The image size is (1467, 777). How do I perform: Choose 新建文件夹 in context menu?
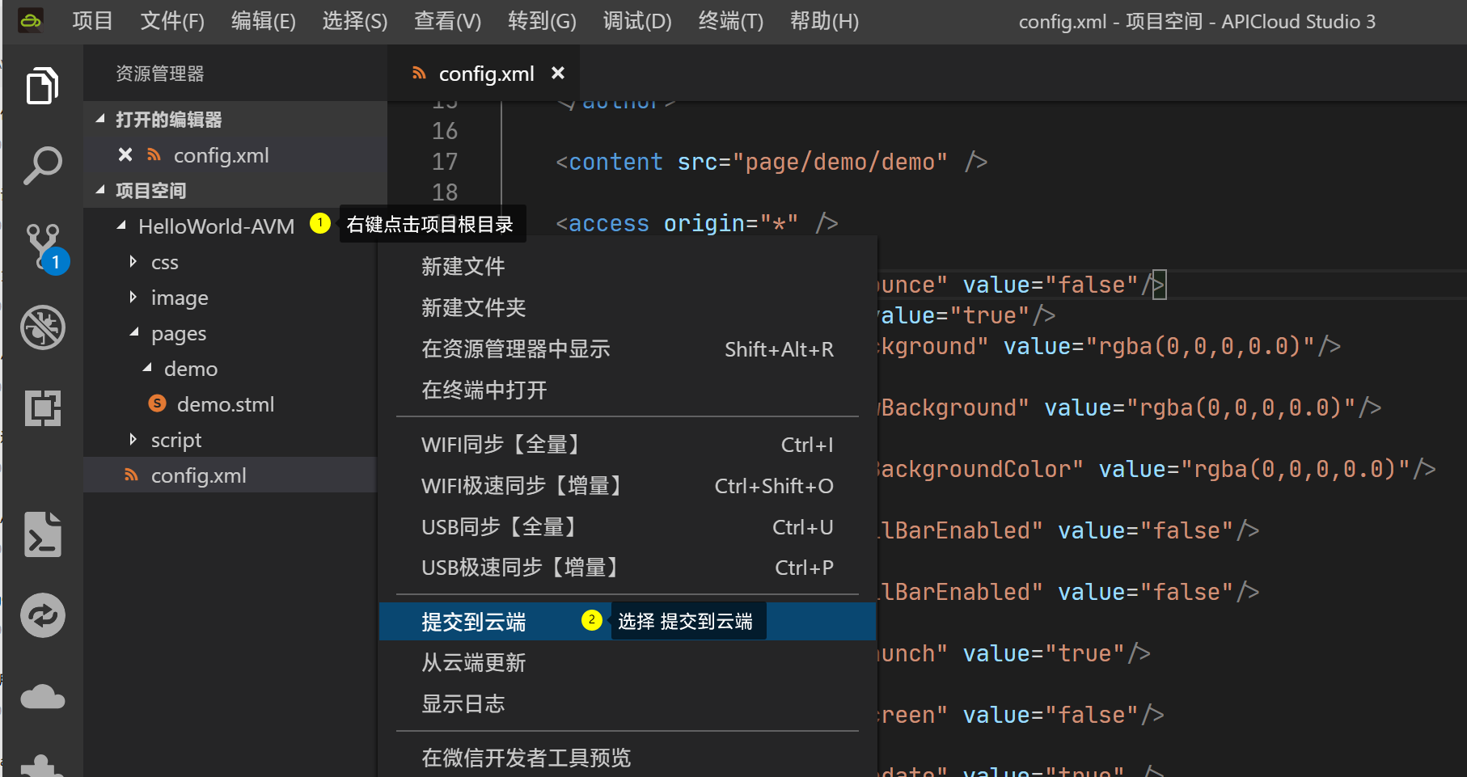click(628, 307)
